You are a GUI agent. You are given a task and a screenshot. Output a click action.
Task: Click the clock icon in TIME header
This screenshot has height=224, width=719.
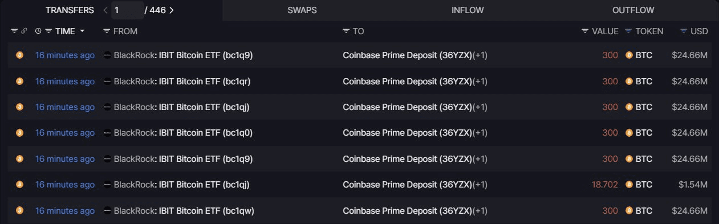[38, 31]
